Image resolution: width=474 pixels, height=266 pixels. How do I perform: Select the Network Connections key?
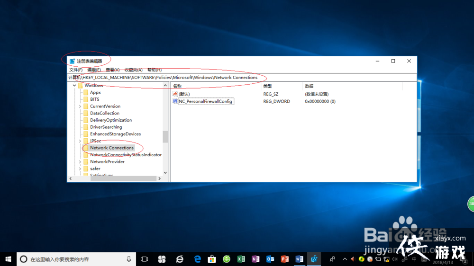point(111,148)
